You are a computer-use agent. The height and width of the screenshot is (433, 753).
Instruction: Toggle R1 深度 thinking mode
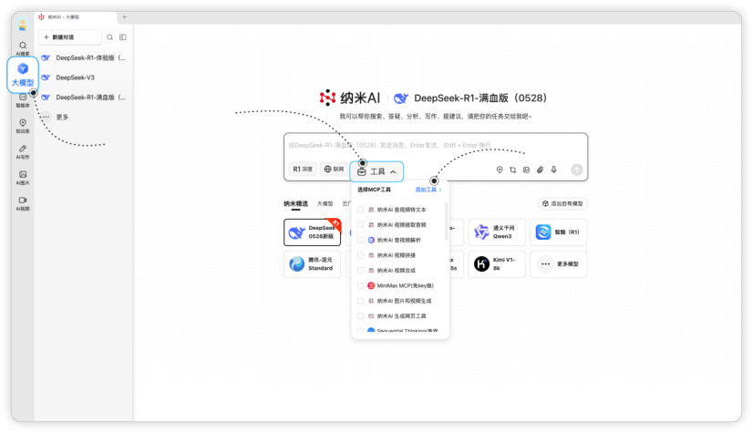303,169
